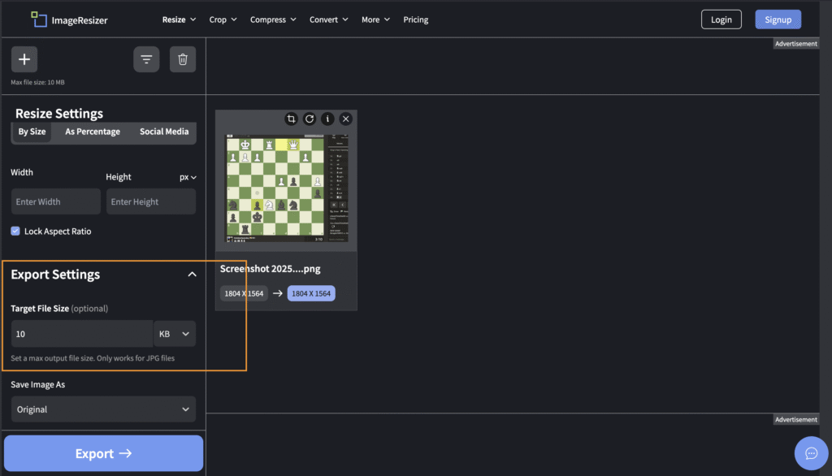Open the Compress menu
Screen dimensions: 832x476
pos(273,19)
